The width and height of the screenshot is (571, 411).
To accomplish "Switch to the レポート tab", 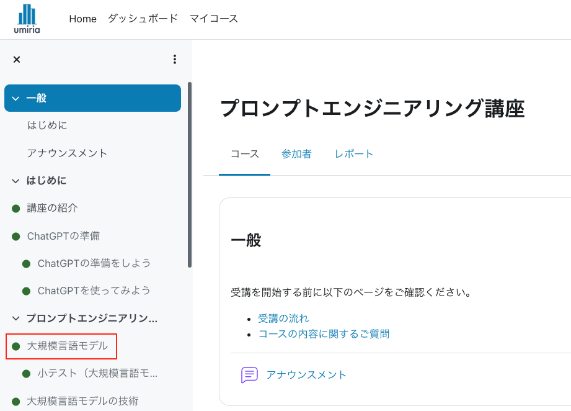I will pyautogui.click(x=354, y=155).
